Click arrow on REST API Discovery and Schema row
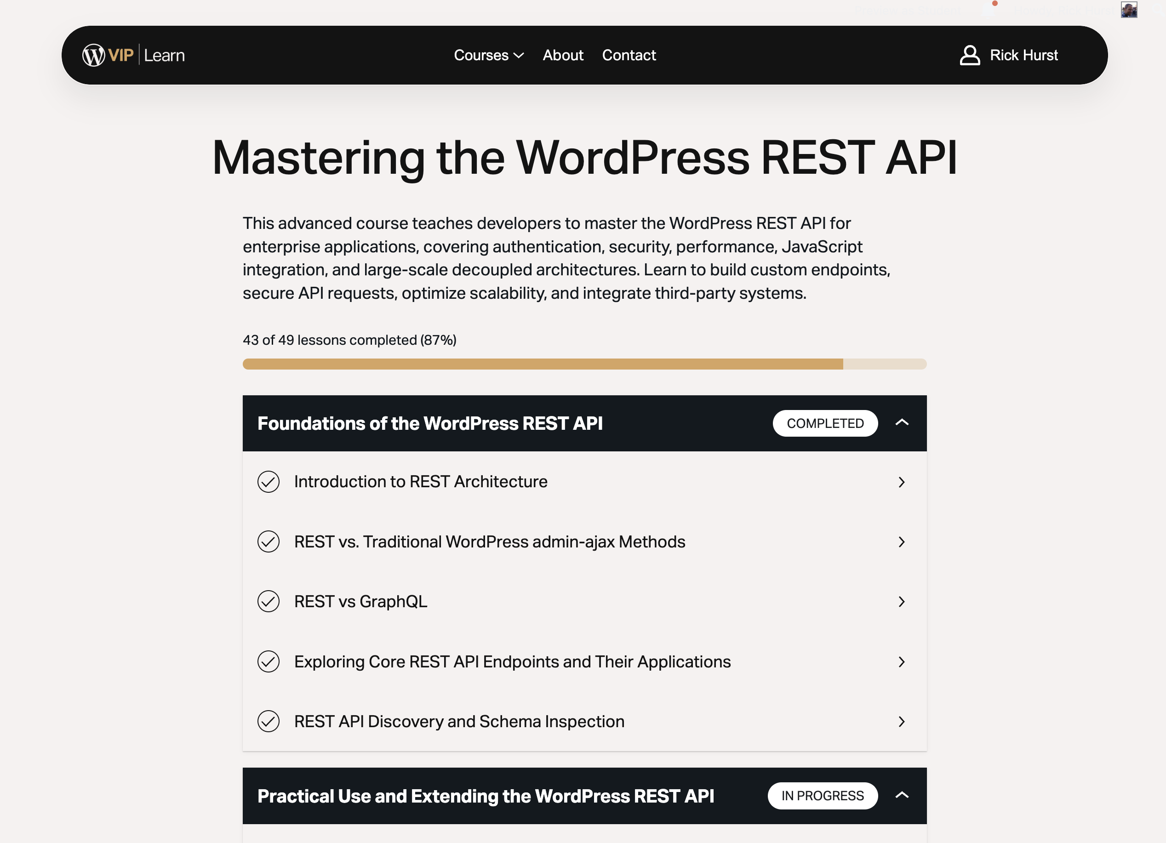Screen dimensions: 1166x843 (901, 722)
